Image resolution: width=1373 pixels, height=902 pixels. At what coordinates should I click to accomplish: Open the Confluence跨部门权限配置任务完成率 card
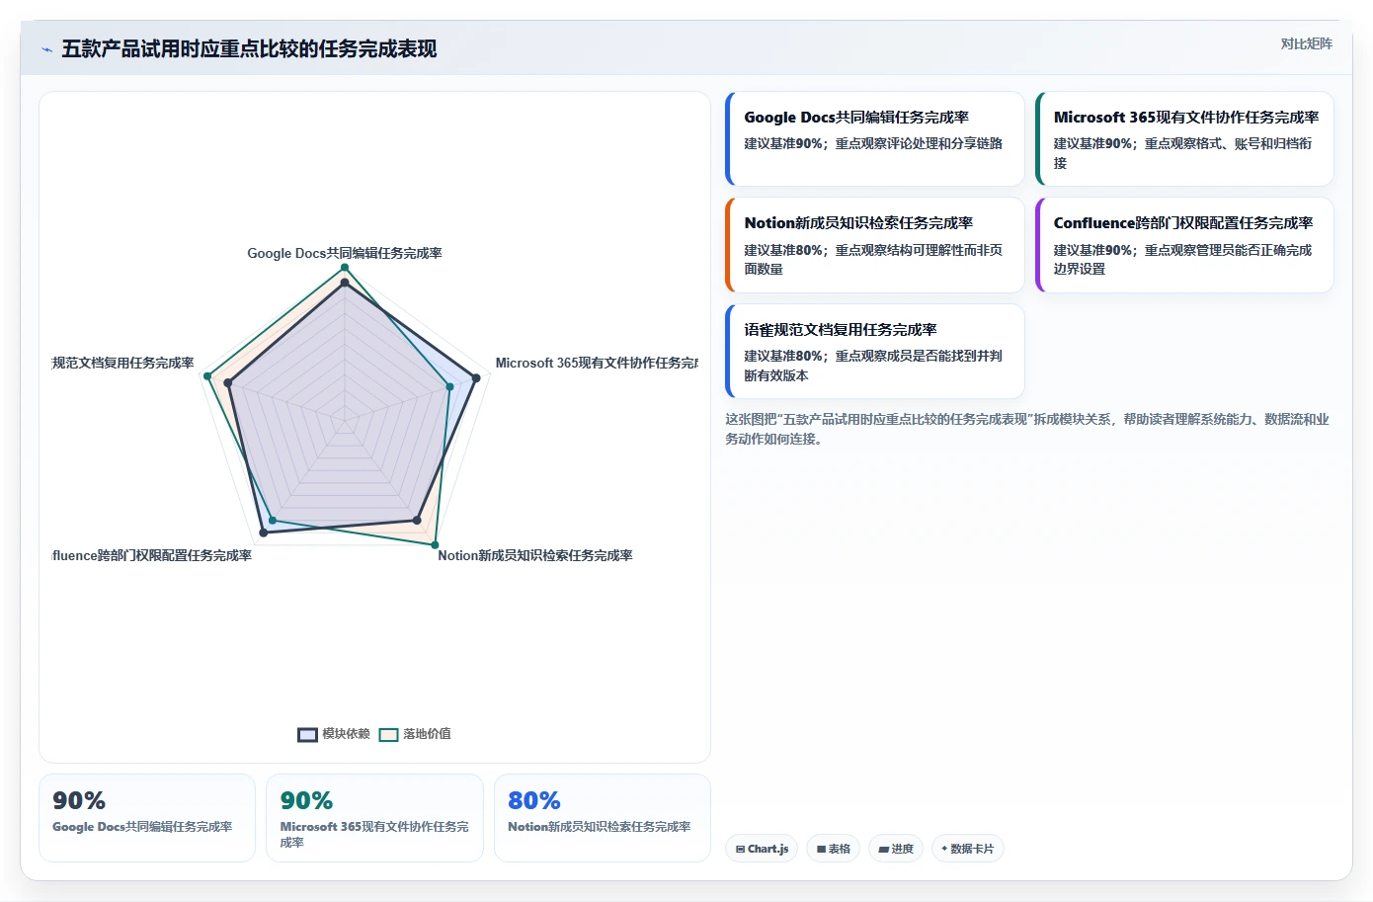click(1184, 245)
